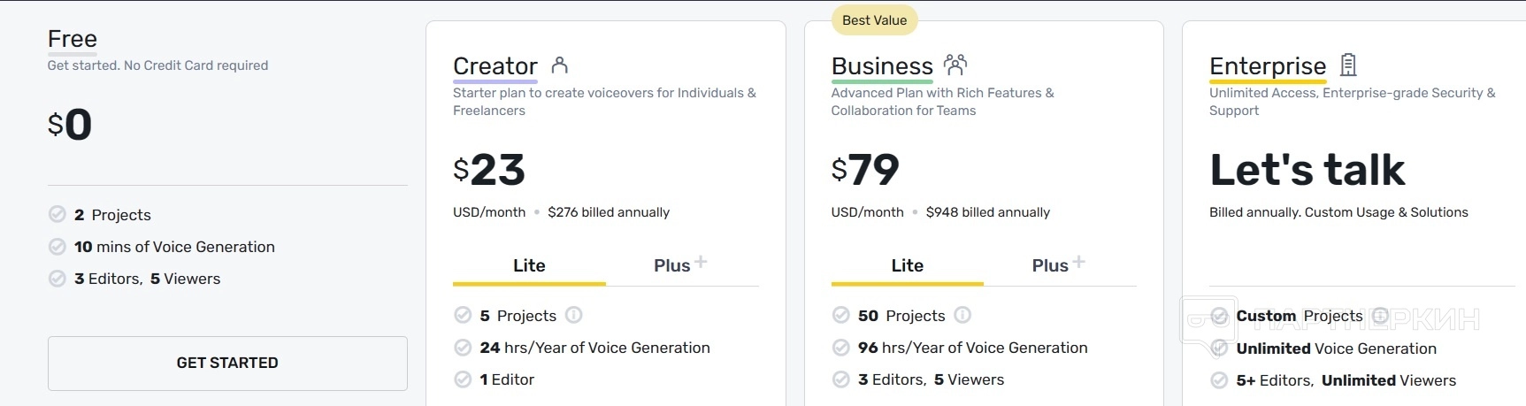Click info icon beside Creator's 5 Projects
Viewport: 1526px width, 406px height.
[573, 315]
